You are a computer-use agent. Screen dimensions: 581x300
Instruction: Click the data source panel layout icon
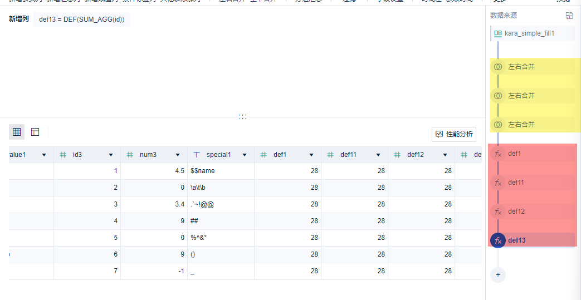tap(569, 16)
